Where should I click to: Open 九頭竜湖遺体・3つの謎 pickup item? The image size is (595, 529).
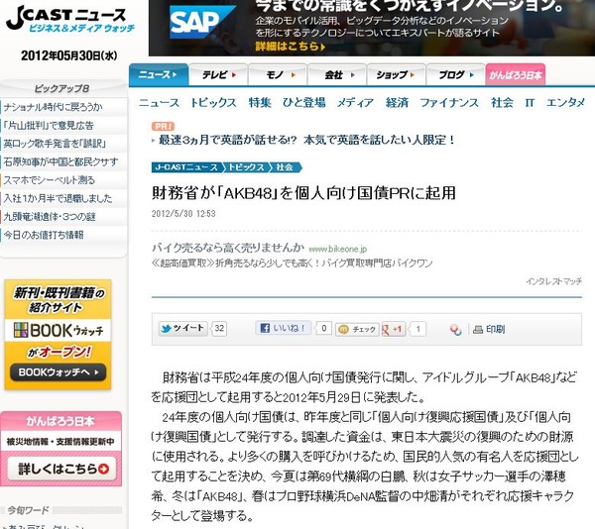50,216
